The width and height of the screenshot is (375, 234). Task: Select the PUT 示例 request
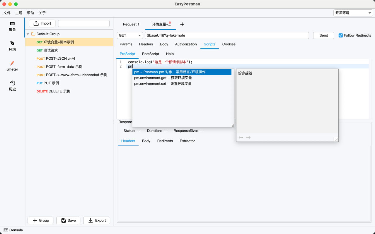click(69, 83)
